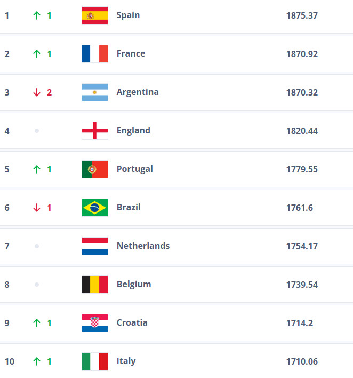Click the France flag icon
This screenshot has width=353, height=378.
pyautogui.click(x=95, y=54)
